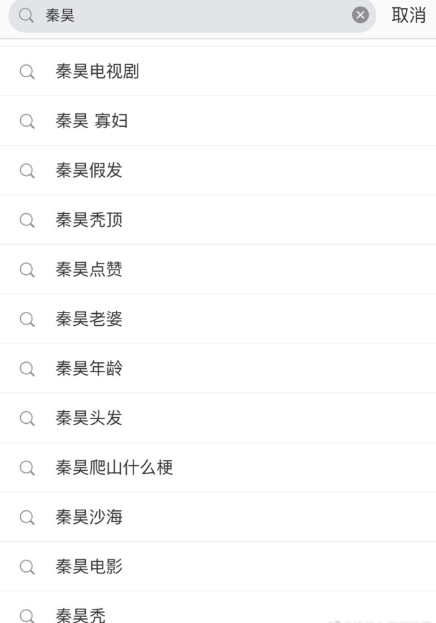Open suggestion 秦昊爬山什么梗
The width and height of the screenshot is (436, 623).
(218, 467)
